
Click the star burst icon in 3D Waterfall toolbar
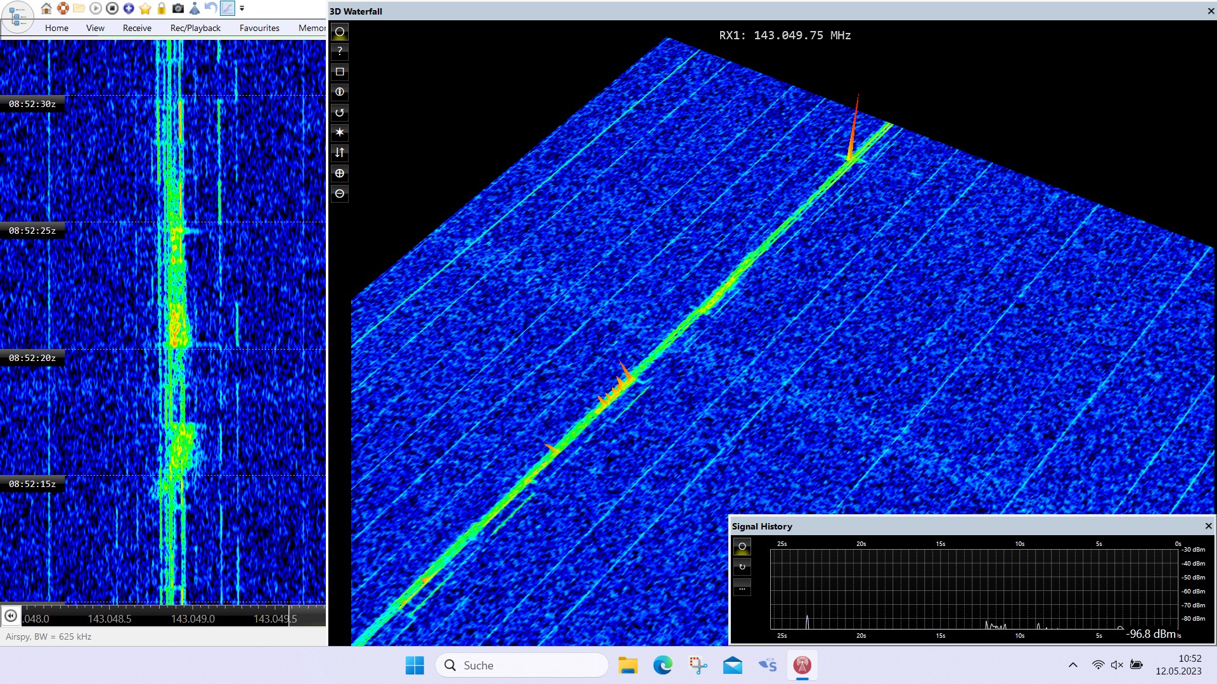click(x=340, y=132)
